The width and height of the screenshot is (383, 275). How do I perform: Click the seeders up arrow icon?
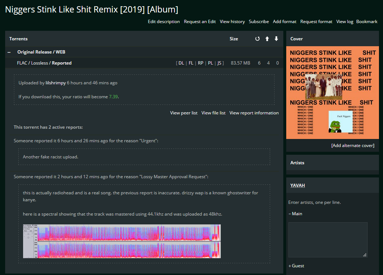click(x=267, y=38)
